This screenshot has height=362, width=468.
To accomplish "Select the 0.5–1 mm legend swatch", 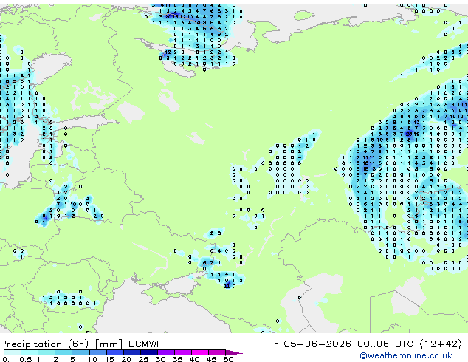I will (x=30, y=352).
